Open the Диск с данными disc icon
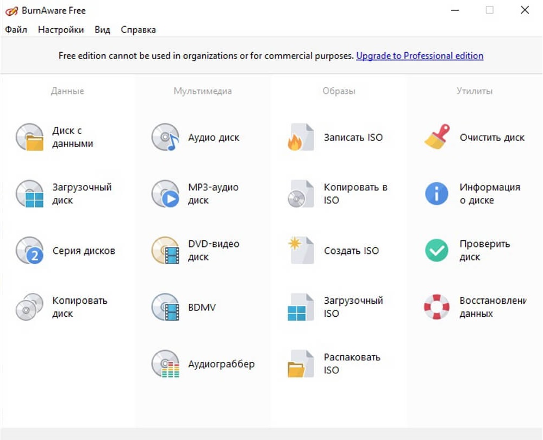 point(30,137)
